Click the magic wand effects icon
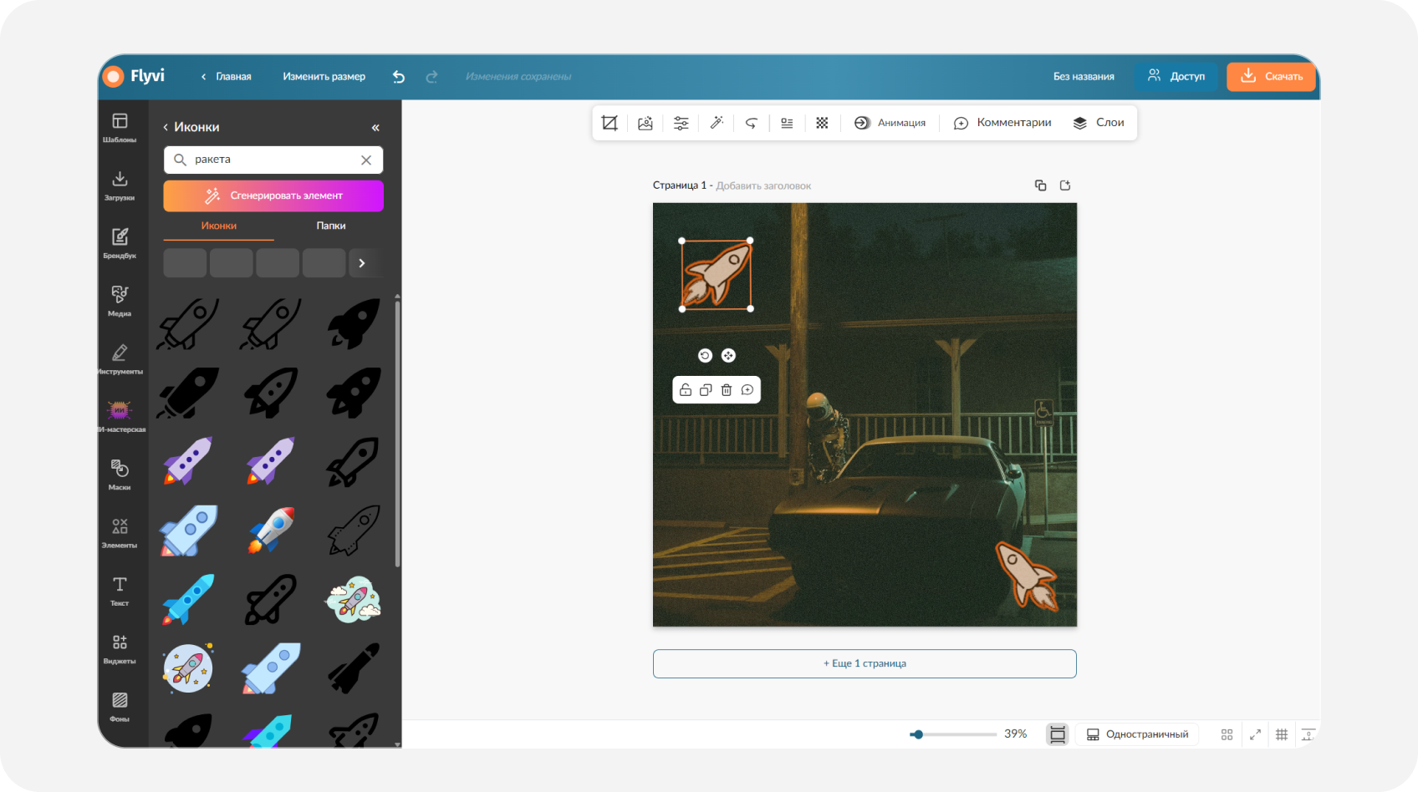This screenshot has width=1418, height=792. [x=717, y=123]
